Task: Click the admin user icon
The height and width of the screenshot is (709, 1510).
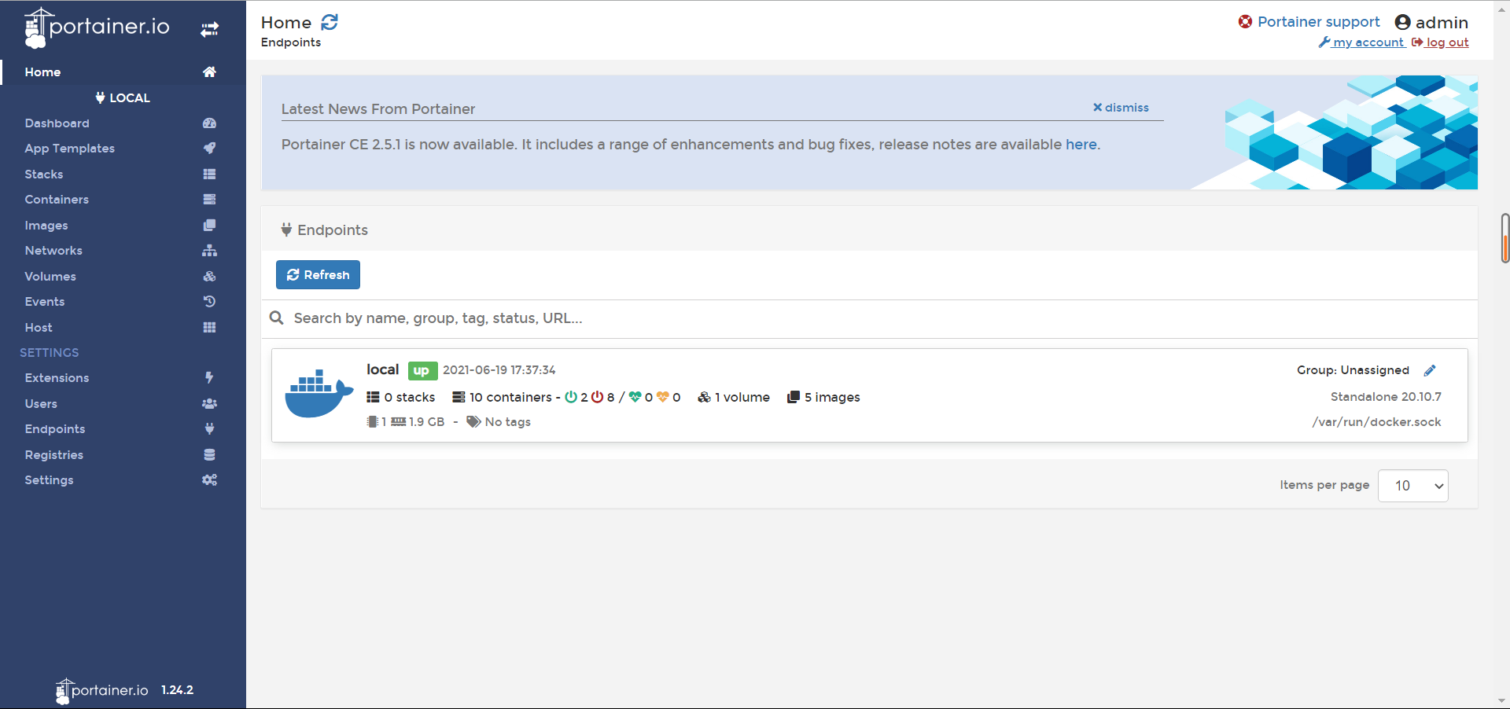Action: point(1402,22)
